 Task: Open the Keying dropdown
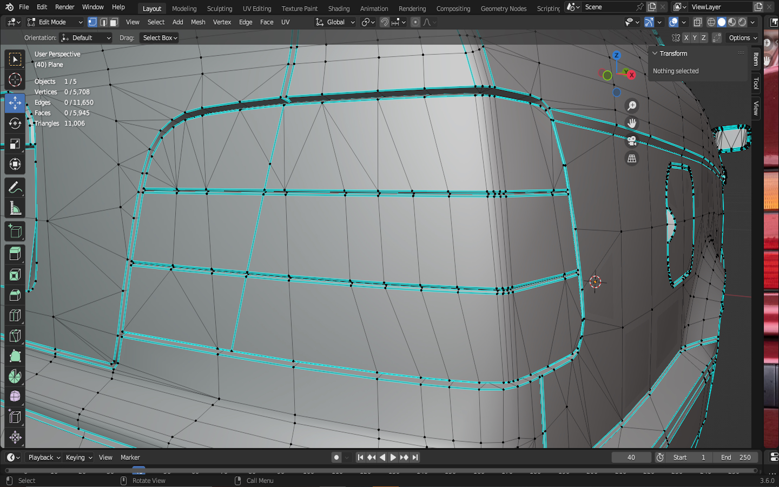click(x=78, y=457)
